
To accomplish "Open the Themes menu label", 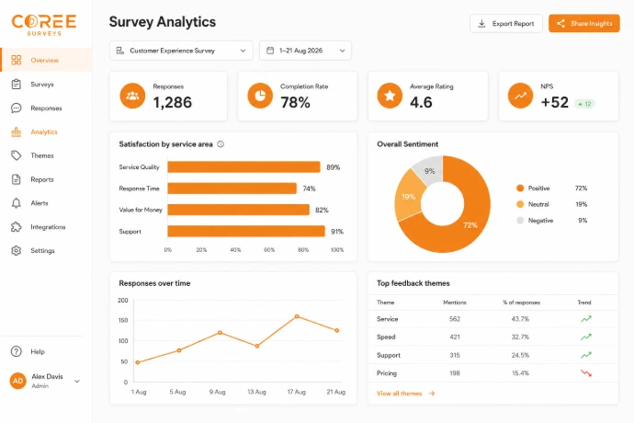I will (42, 155).
